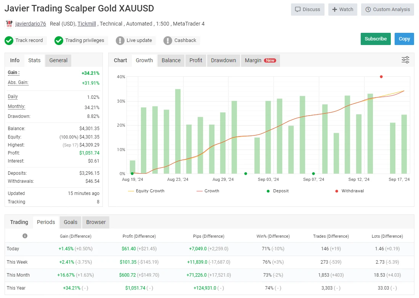The image size is (419, 298).
Task: Open the Tickmill broker link
Action: [x=87, y=24]
